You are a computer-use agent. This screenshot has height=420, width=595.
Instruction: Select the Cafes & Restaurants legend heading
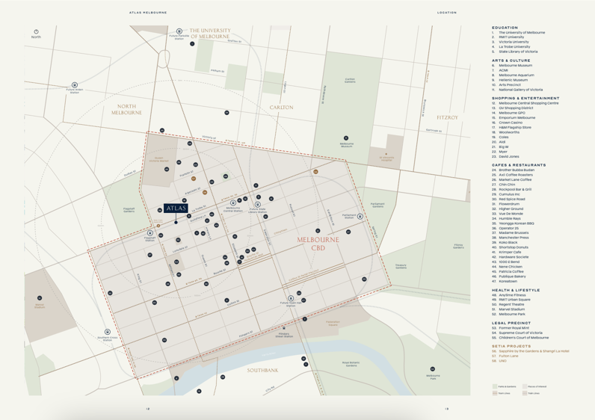(519, 165)
